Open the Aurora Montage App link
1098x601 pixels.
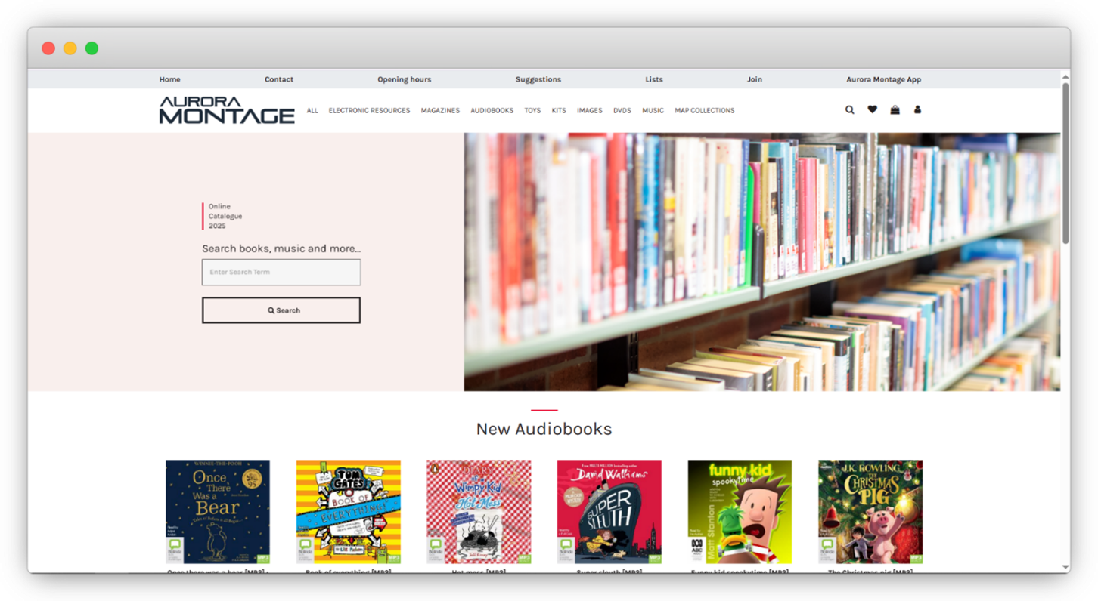coord(883,79)
